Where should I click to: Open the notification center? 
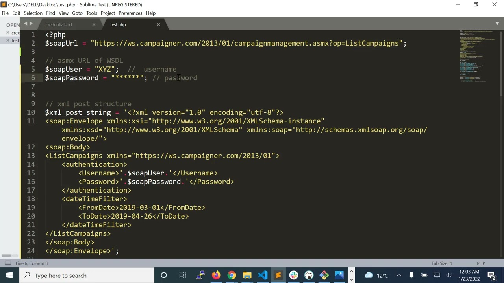point(491,275)
